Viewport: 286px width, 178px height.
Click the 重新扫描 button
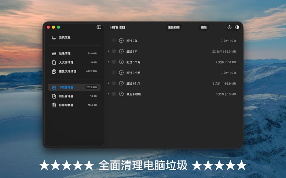[174, 27]
